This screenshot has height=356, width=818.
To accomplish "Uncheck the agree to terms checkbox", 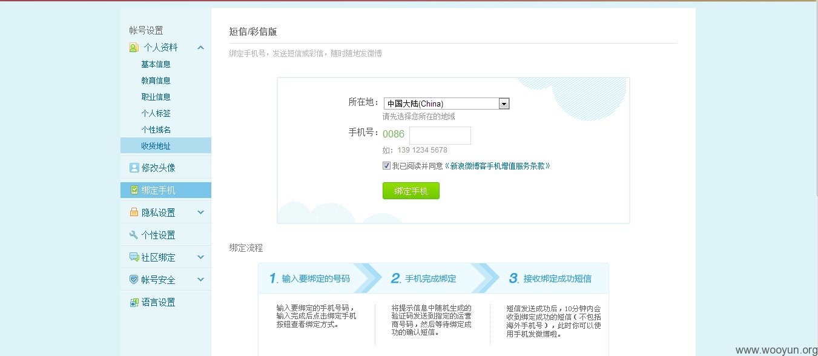I will point(386,165).
